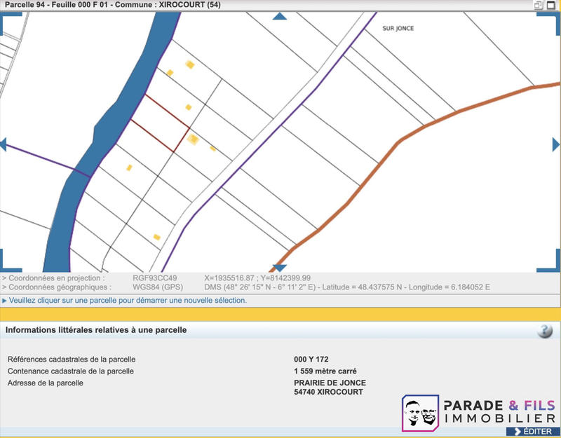
Task: Click the parcel reference 000 Y 172
Action: [x=312, y=359]
